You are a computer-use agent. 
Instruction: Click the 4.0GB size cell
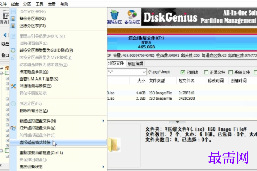tap(140, 93)
